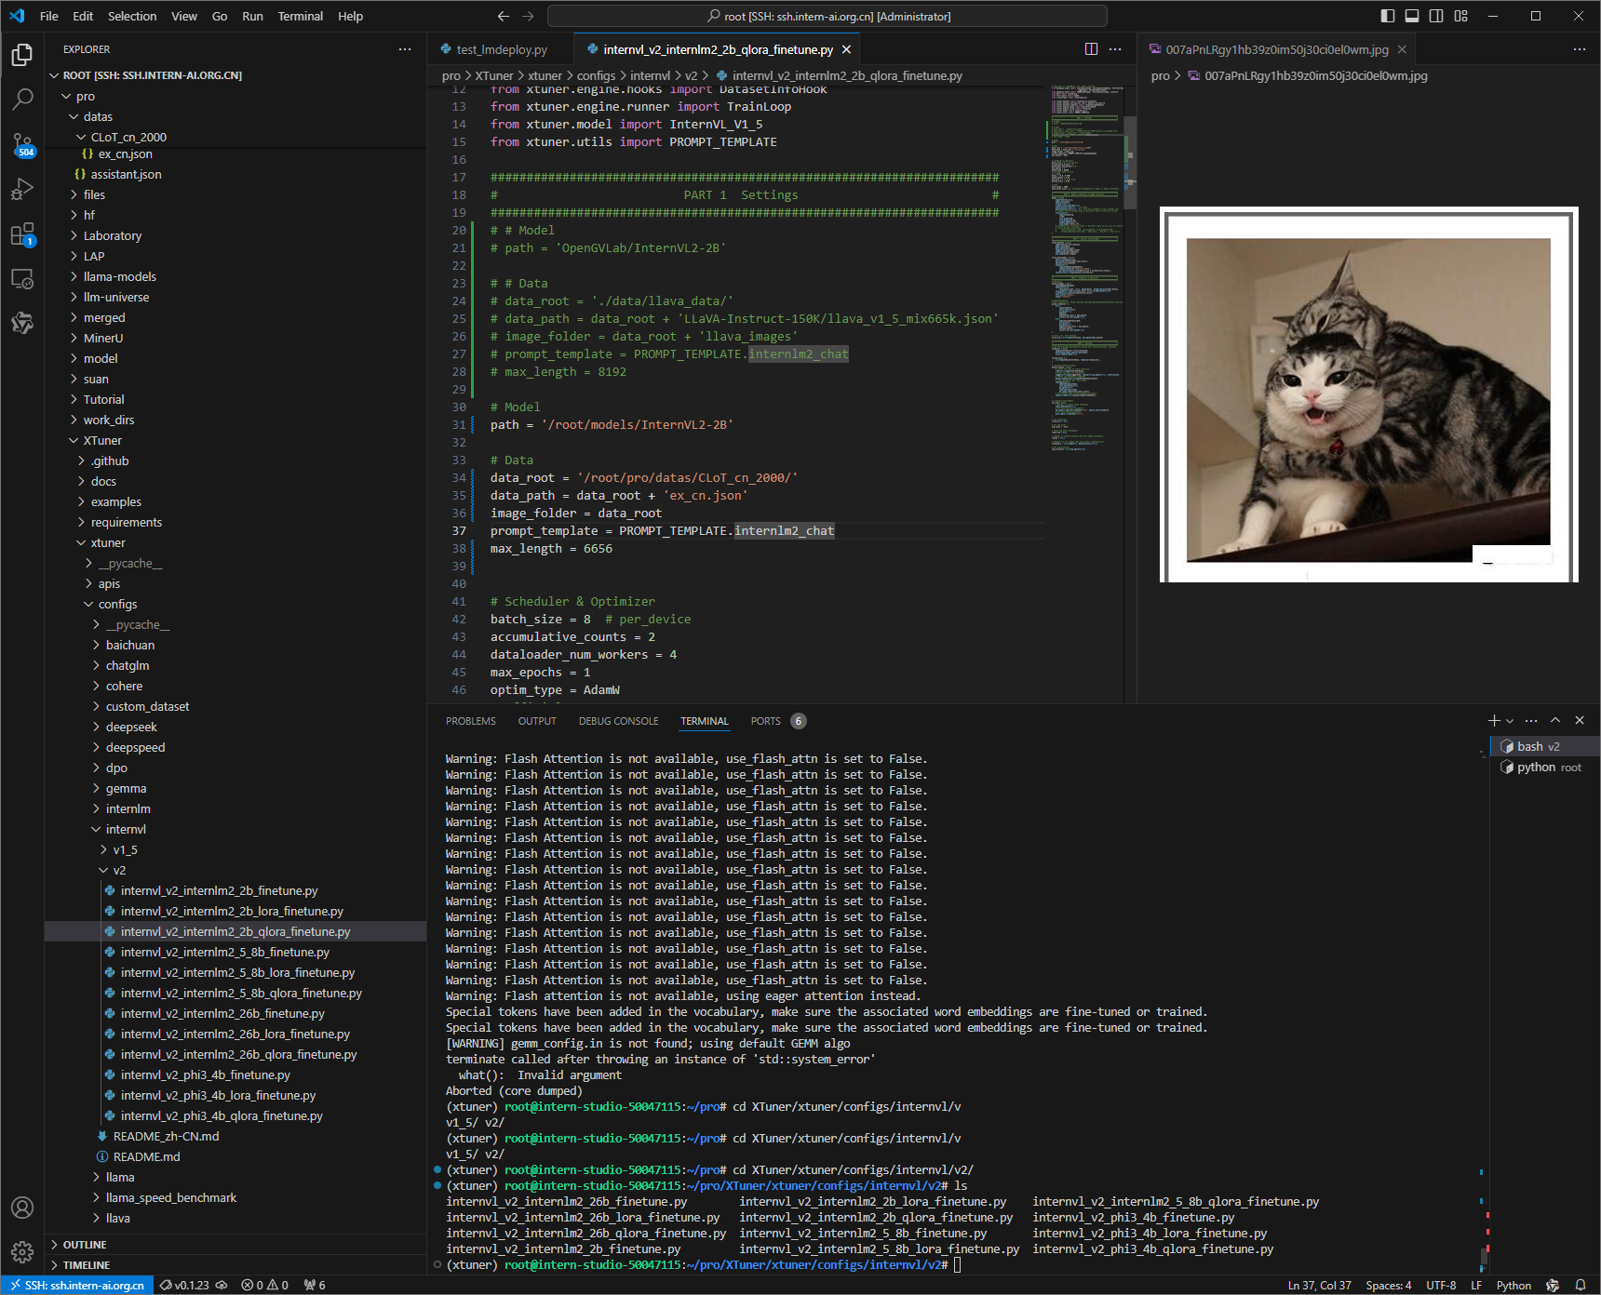
Task: Open the File menu
Action: point(49,16)
